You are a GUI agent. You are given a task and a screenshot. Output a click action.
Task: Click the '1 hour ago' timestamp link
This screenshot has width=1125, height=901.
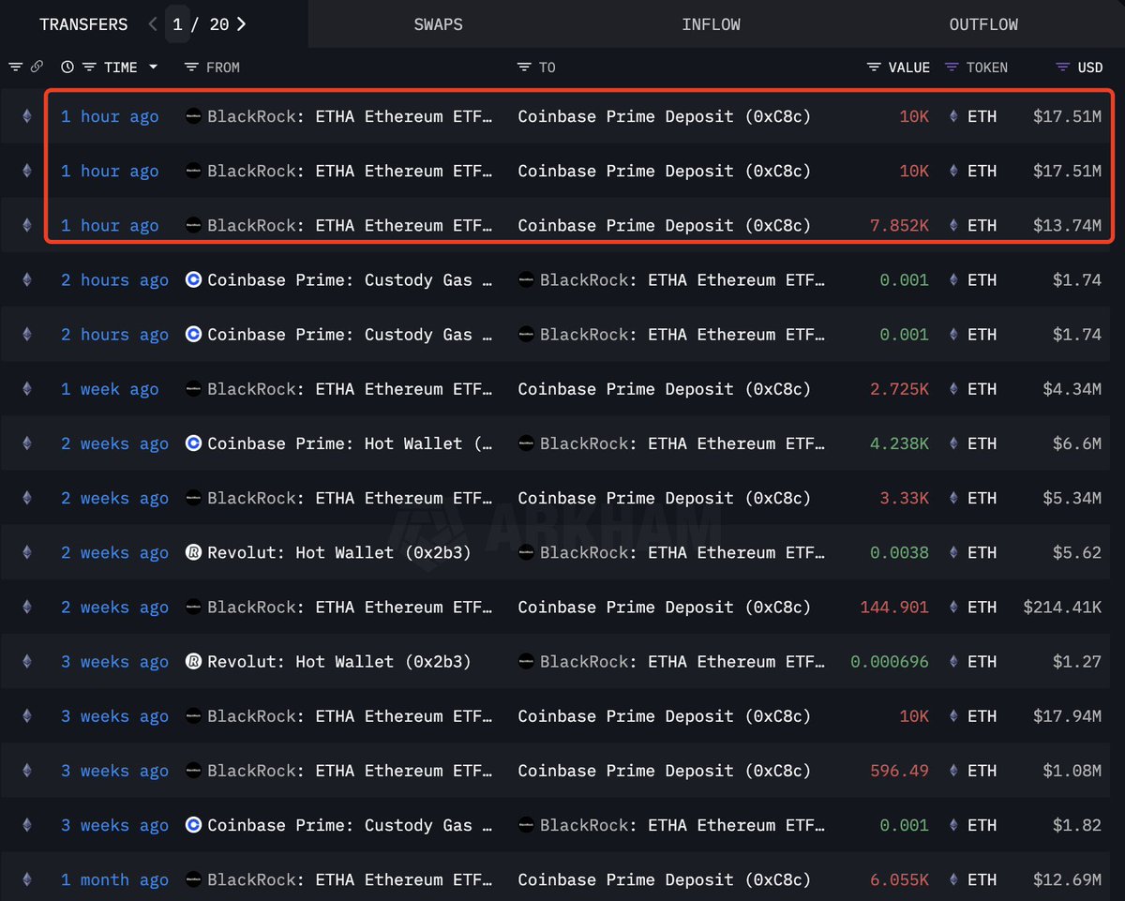point(110,116)
